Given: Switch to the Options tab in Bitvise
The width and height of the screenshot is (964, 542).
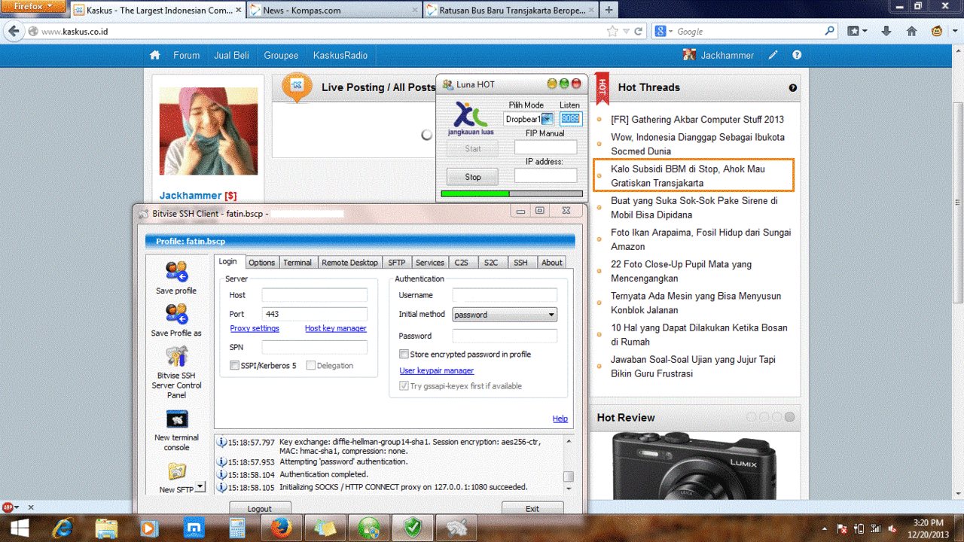Looking at the screenshot, I should pyautogui.click(x=261, y=263).
